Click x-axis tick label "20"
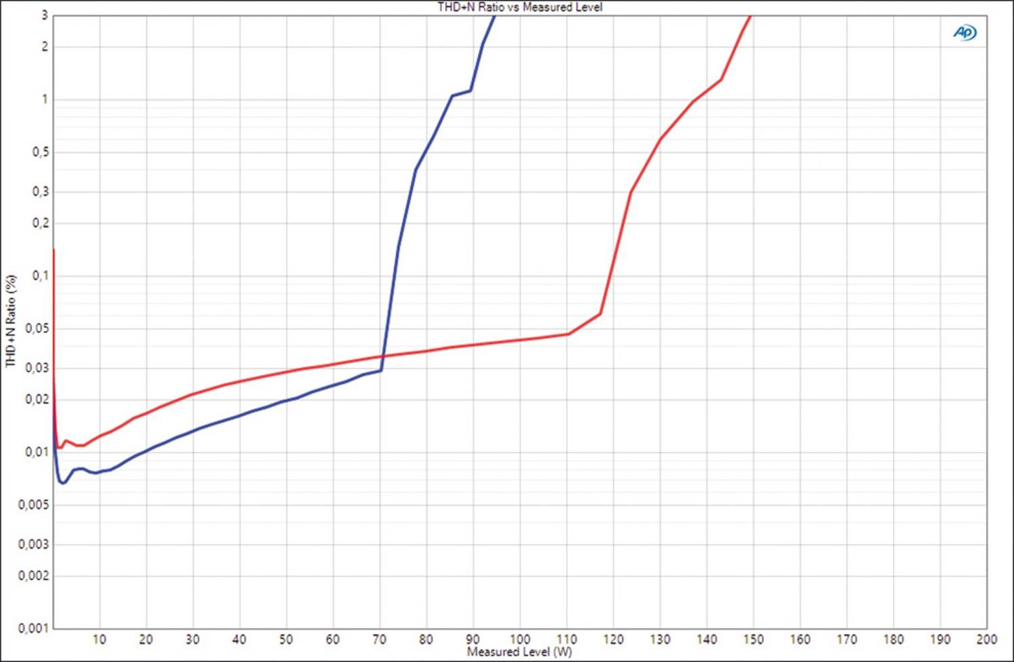 click(x=146, y=639)
